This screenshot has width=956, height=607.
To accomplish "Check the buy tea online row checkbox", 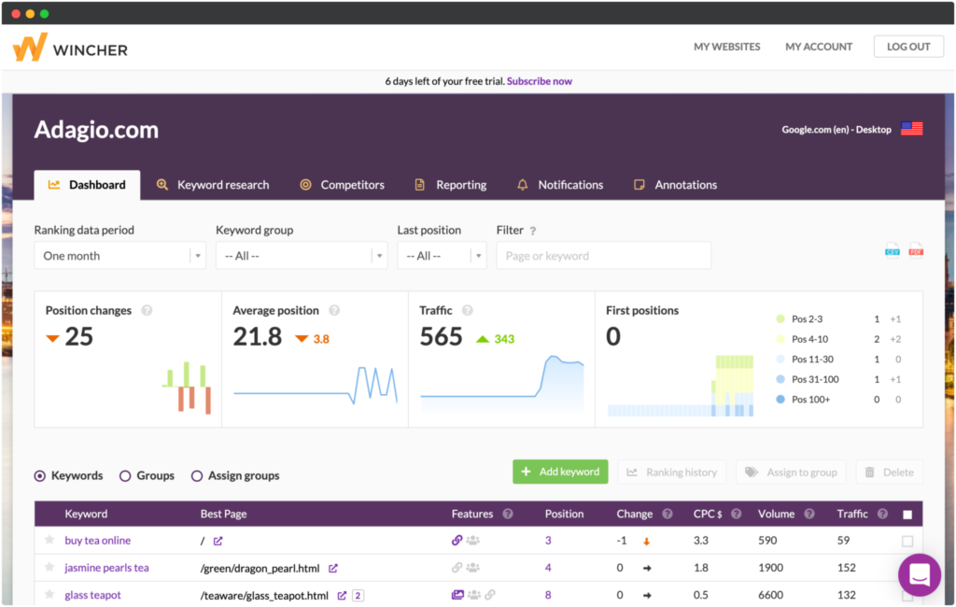I will click(907, 541).
